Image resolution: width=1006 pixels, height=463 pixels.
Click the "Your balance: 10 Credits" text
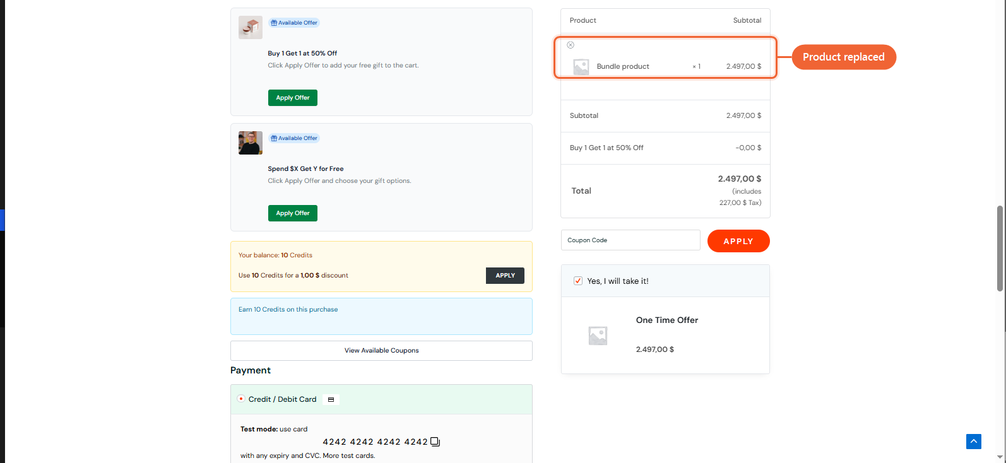coord(275,255)
